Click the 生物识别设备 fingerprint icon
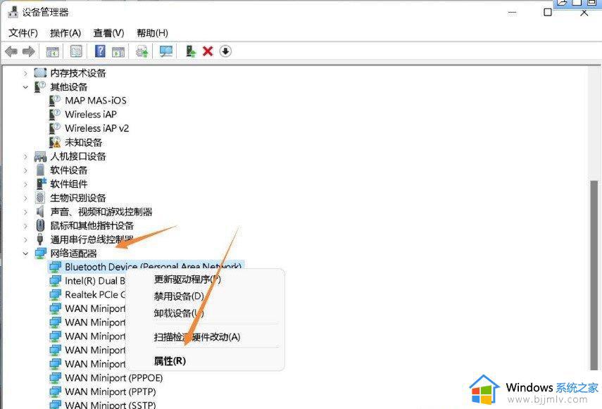 pyautogui.click(x=40, y=198)
